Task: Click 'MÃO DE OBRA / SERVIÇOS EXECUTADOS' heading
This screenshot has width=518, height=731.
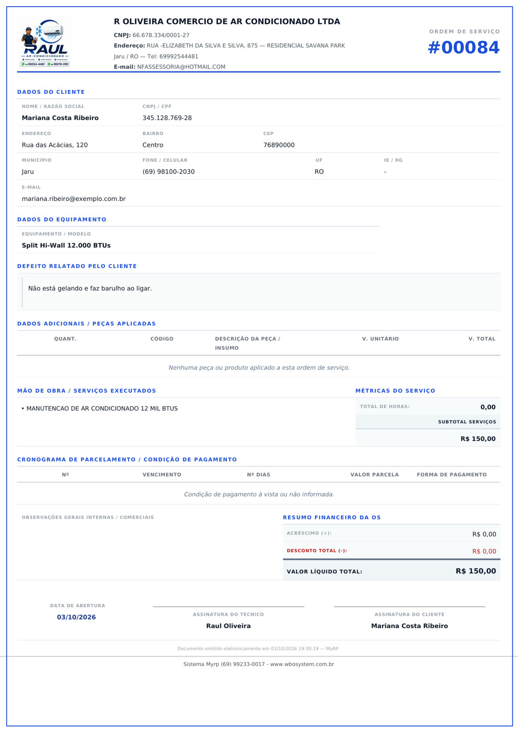Action: [87, 391]
